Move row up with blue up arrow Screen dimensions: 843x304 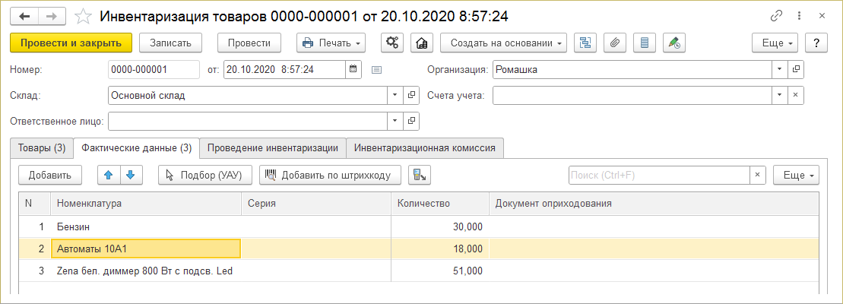[x=109, y=175]
